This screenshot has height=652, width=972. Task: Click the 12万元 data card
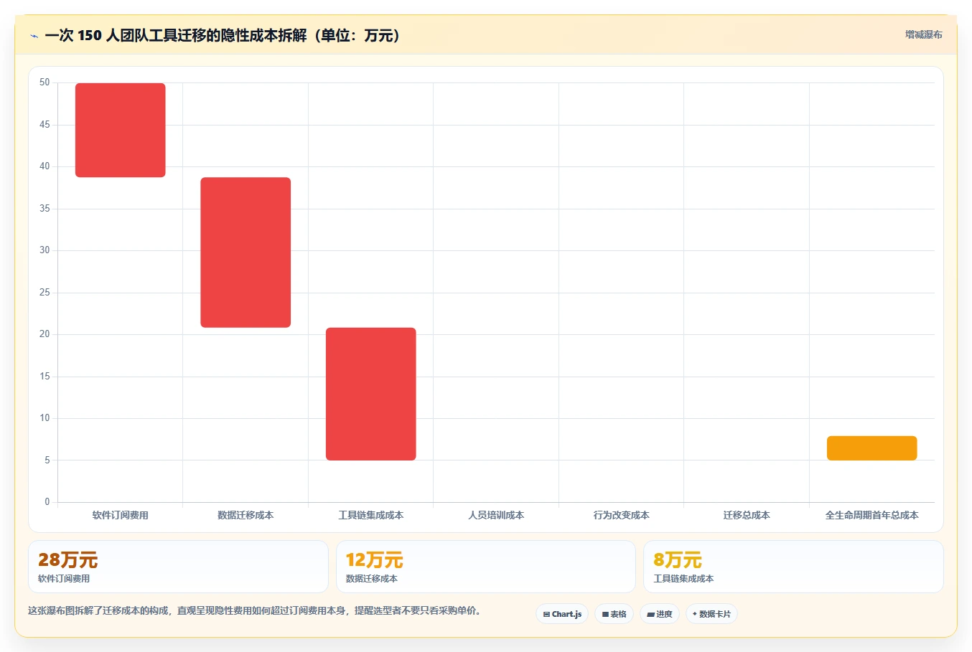tap(486, 567)
